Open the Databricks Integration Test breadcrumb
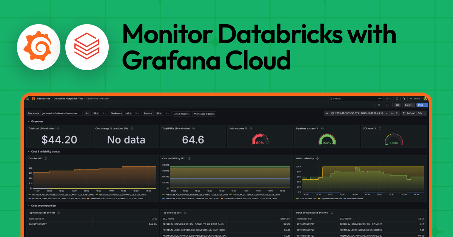 pyautogui.click(x=68, y=98)
